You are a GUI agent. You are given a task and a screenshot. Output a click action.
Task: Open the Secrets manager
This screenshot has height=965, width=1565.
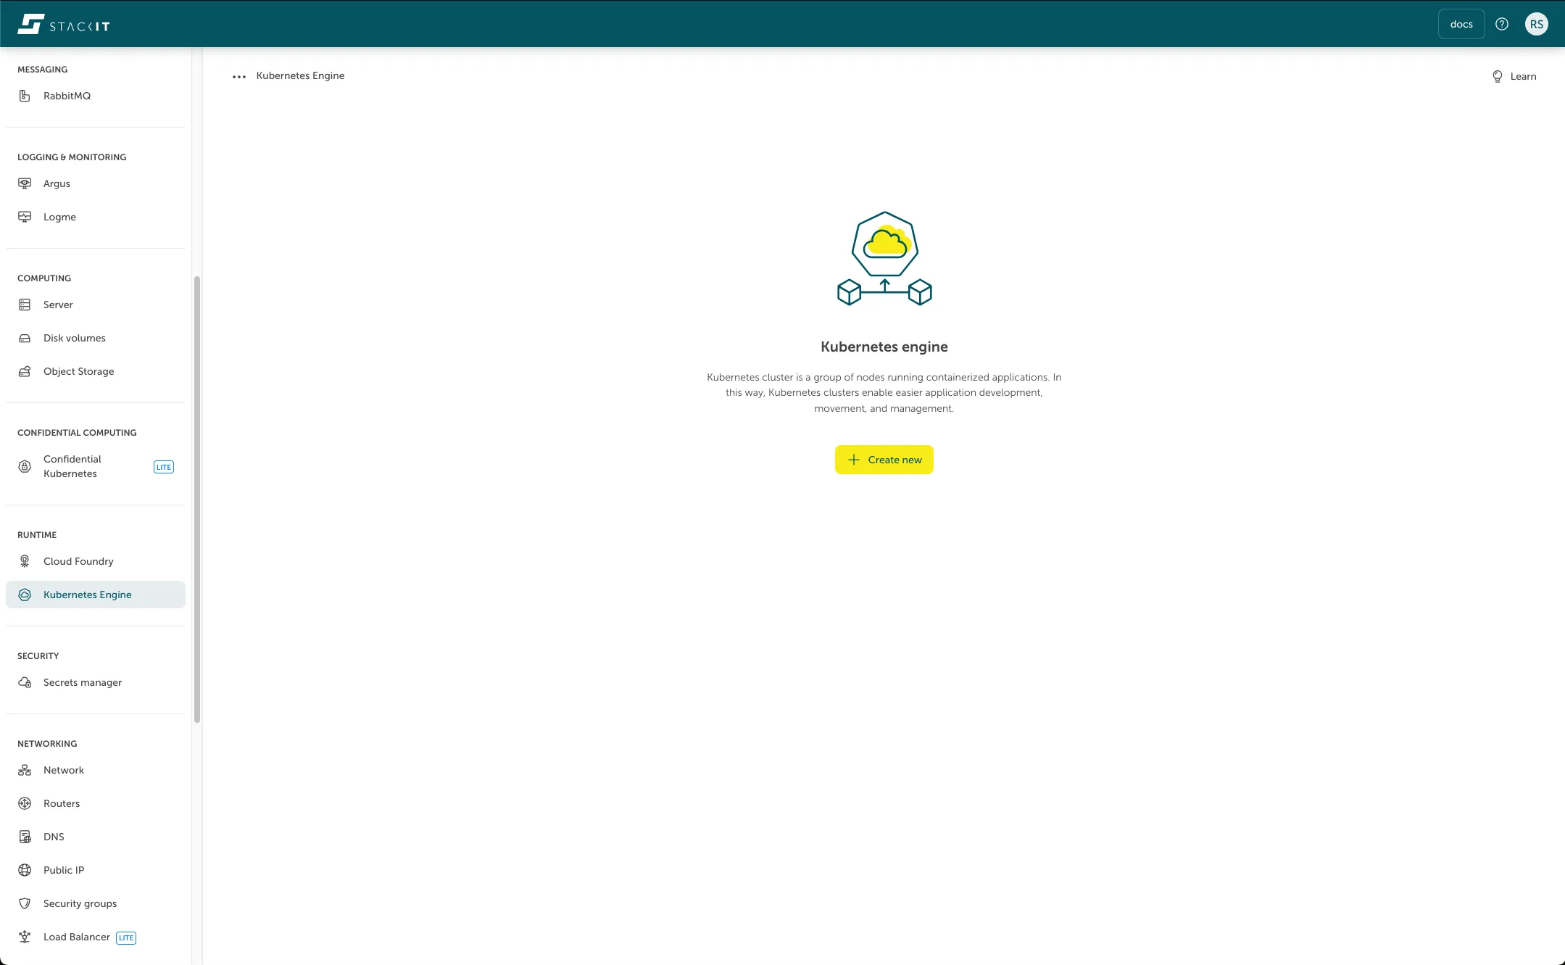pos(83,682)
